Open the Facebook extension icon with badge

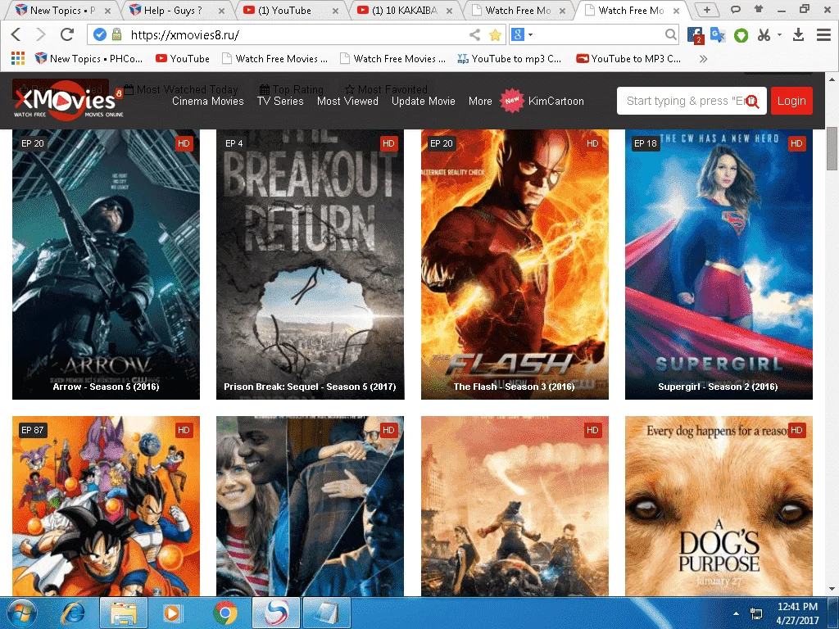695,35
